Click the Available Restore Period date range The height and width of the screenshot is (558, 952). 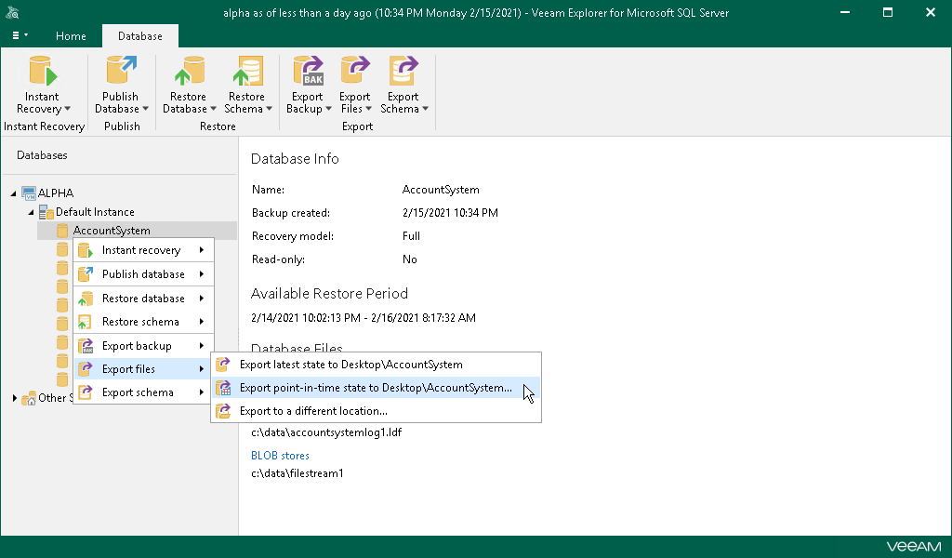364,318
